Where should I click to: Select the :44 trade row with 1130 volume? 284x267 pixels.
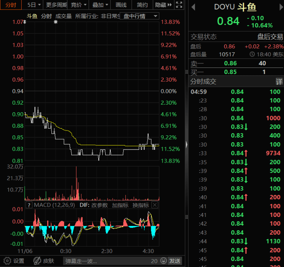(236, 241)
